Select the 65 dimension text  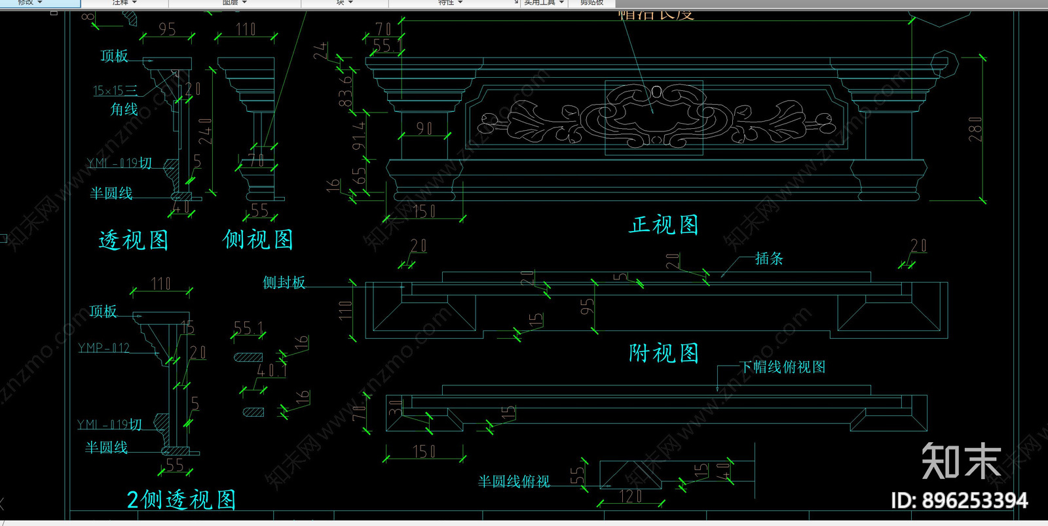pyautogui.click(x=359, y=176)
